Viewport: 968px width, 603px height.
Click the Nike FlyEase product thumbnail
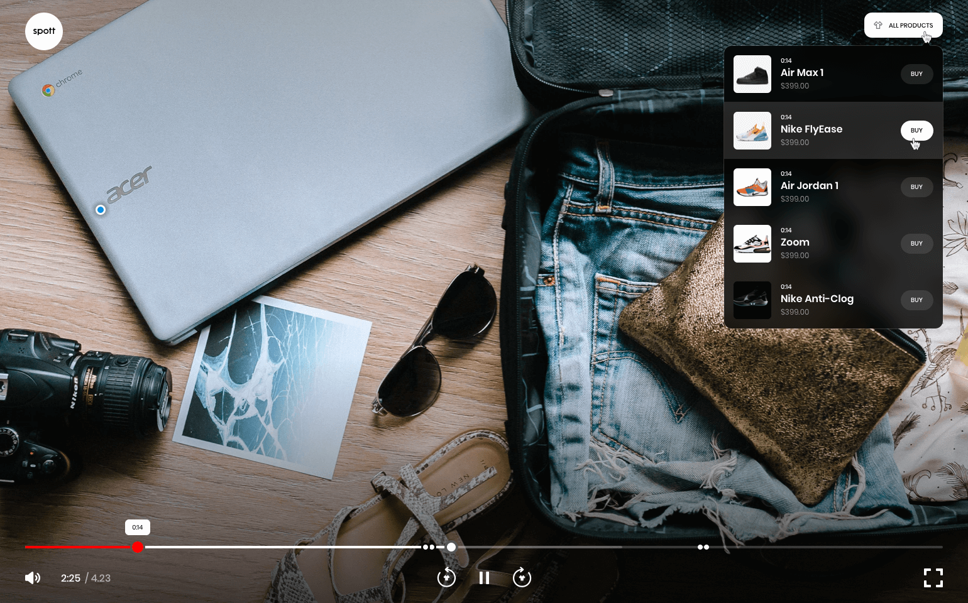coord(752,131)
